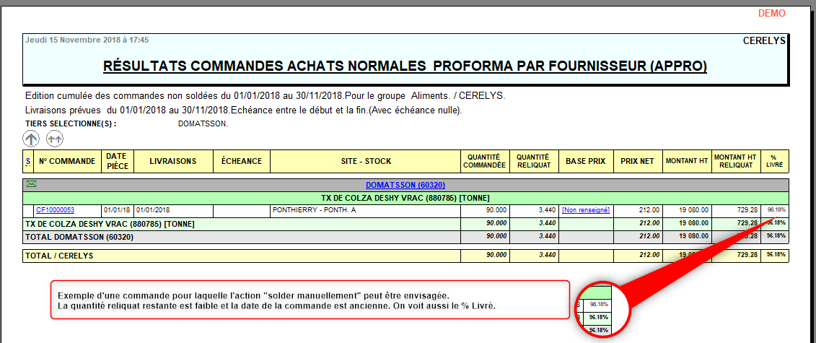This screenshot has height=343, width=816.
Task: Click the QUANTITÉ RELIQUAT column header
Action: pos(532,161)
